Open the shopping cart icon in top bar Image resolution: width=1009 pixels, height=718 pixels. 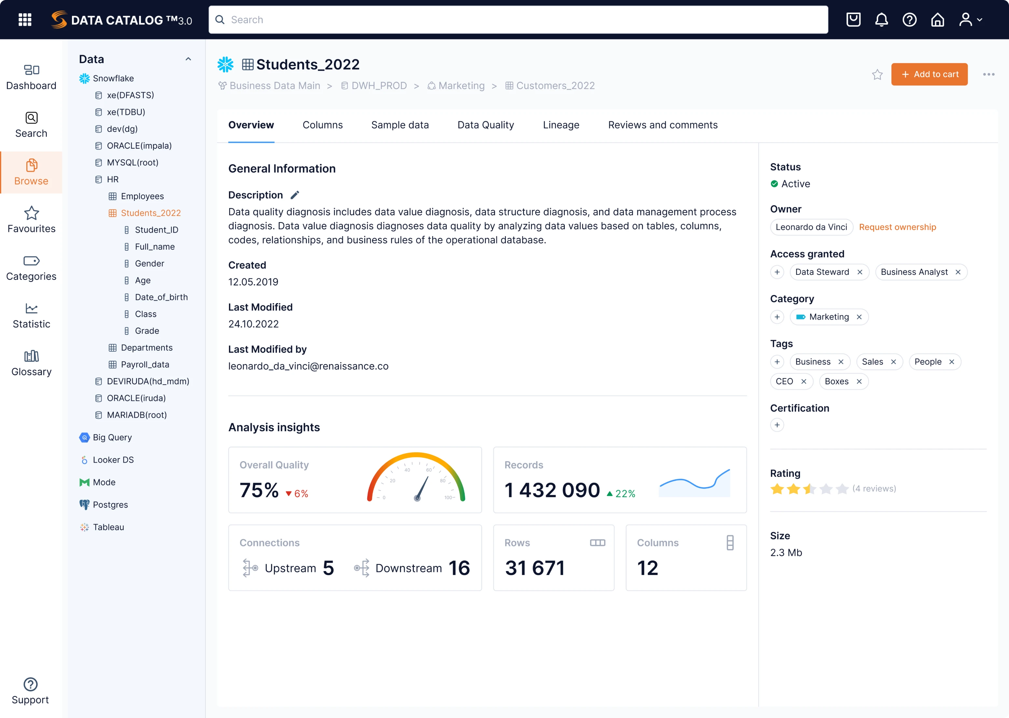[853, 20]
